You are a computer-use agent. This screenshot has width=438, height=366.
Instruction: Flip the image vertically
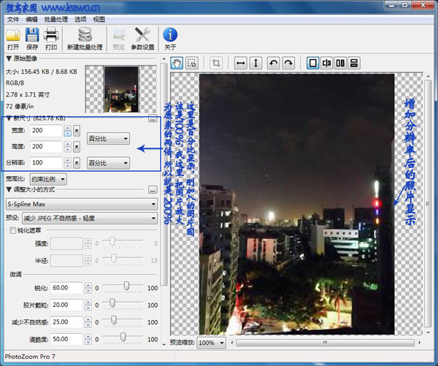[x=255, y=63]
